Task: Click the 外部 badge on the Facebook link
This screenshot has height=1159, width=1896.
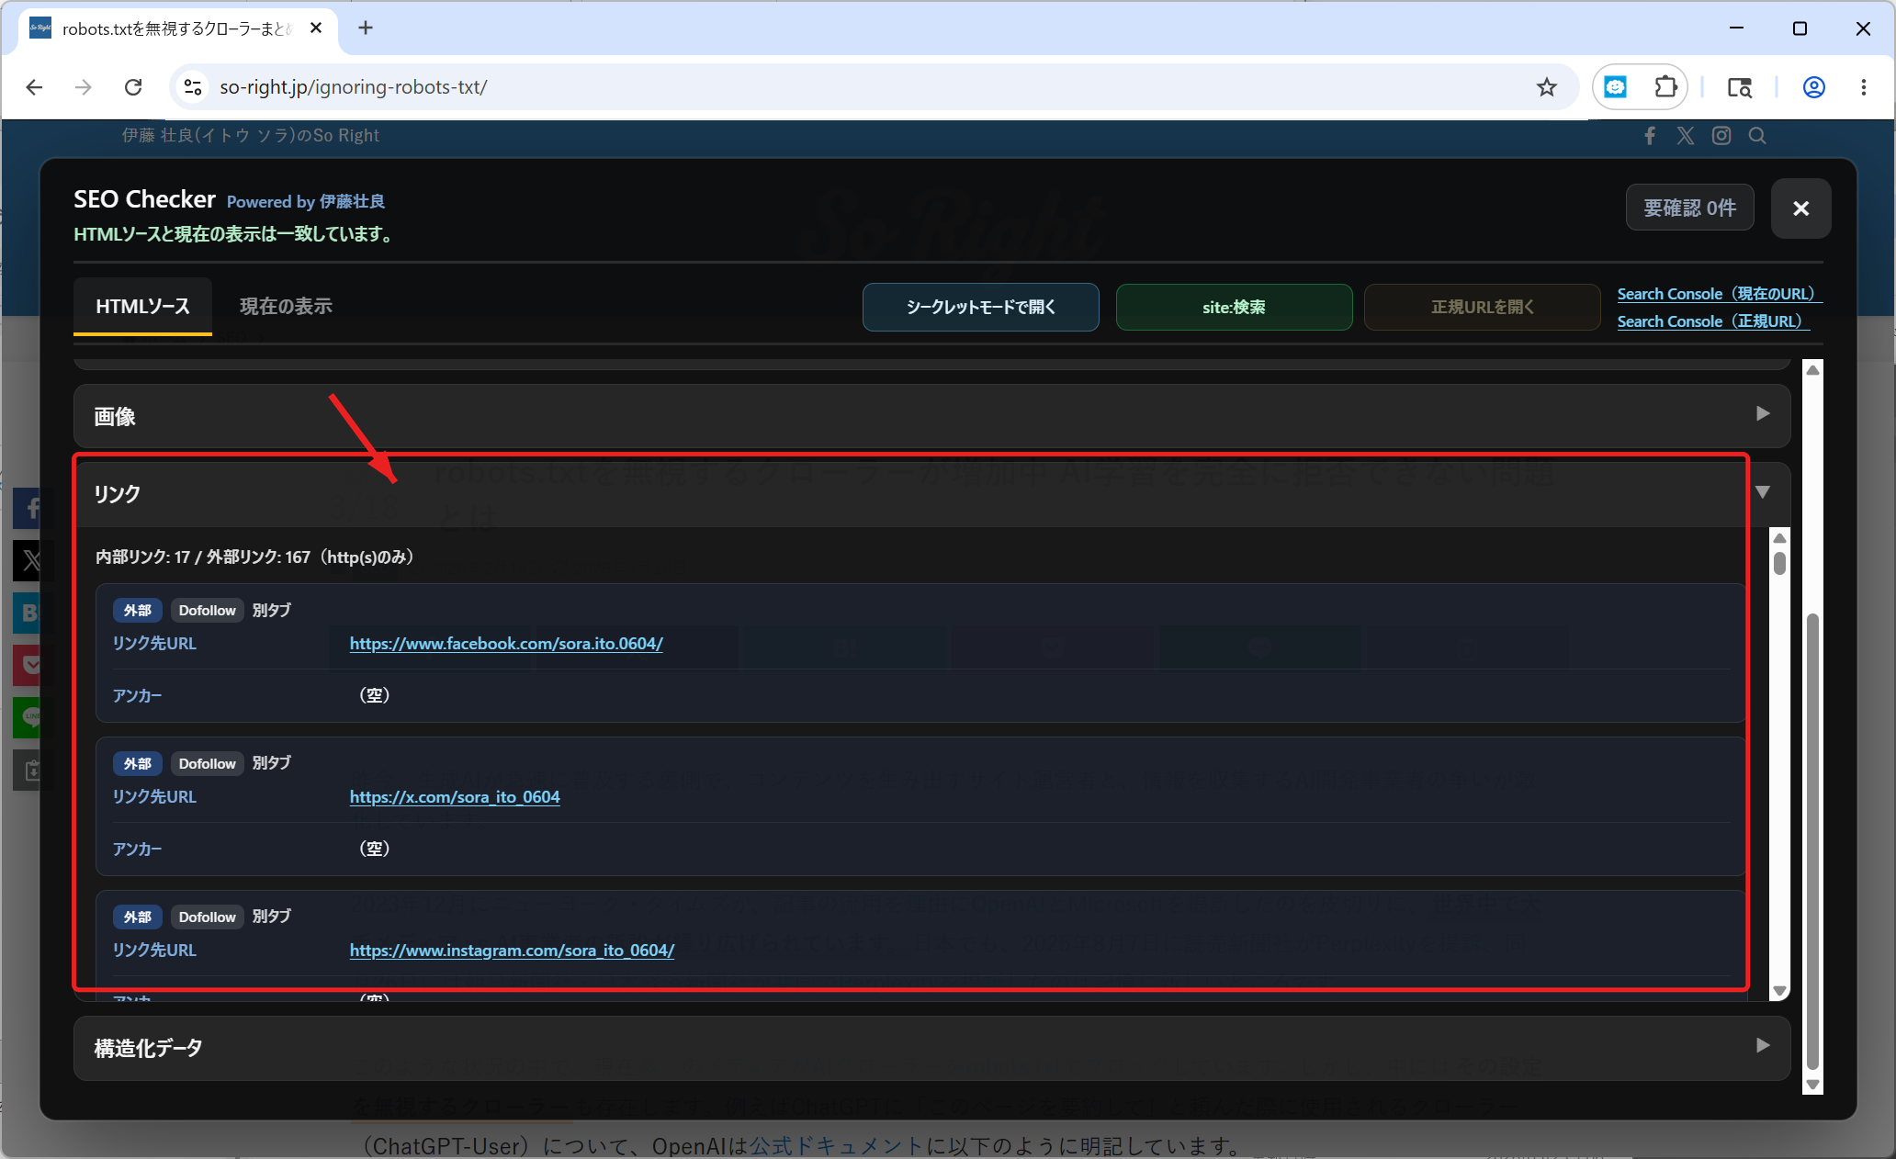Action: point(138,611)
